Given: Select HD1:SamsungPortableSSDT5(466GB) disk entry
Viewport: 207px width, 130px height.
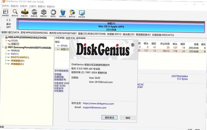Looking at the screenshot, I should [30, 48].
